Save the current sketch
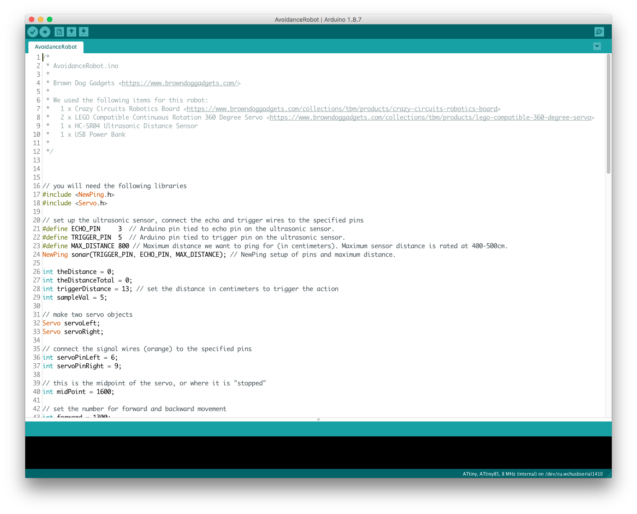Viewport: 637px width, 514px height. (x=83, y=32)
